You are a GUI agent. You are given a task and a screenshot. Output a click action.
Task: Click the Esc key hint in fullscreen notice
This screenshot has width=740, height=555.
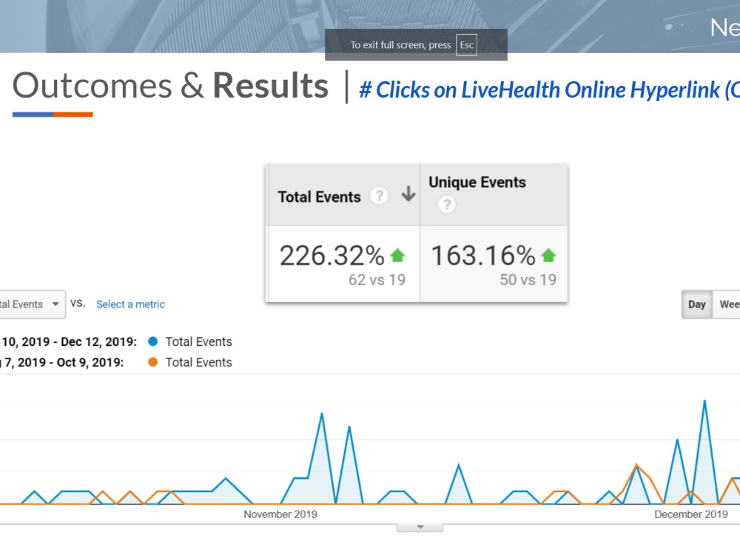(x=466, y=45)
